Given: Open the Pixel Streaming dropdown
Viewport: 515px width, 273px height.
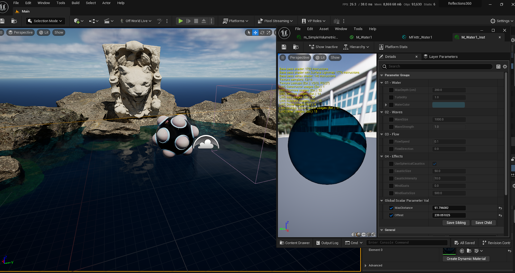Looking at the screenshot, I should coord(276,21).
